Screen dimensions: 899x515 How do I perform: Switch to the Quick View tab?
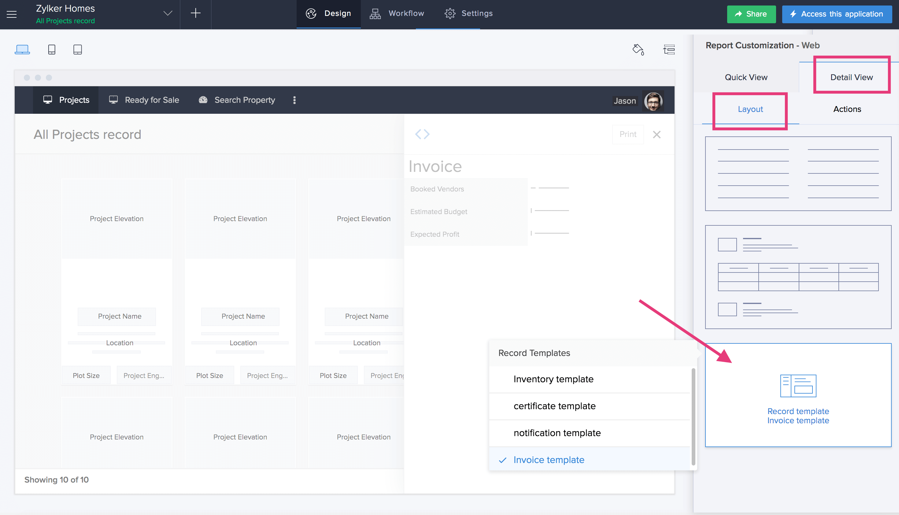pos(746,77)
